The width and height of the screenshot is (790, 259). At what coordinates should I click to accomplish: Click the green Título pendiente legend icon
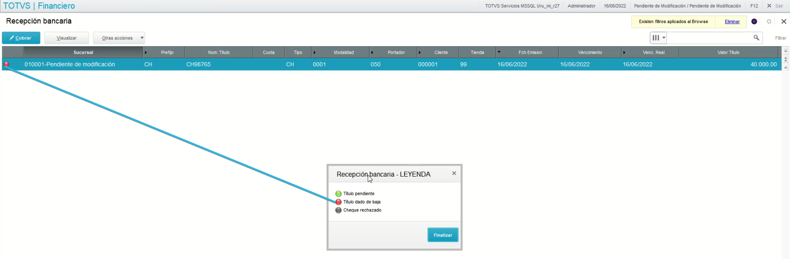point(338,194)
